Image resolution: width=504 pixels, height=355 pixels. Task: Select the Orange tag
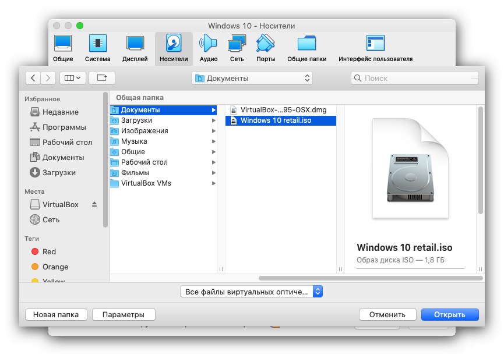tap(50, 267)
